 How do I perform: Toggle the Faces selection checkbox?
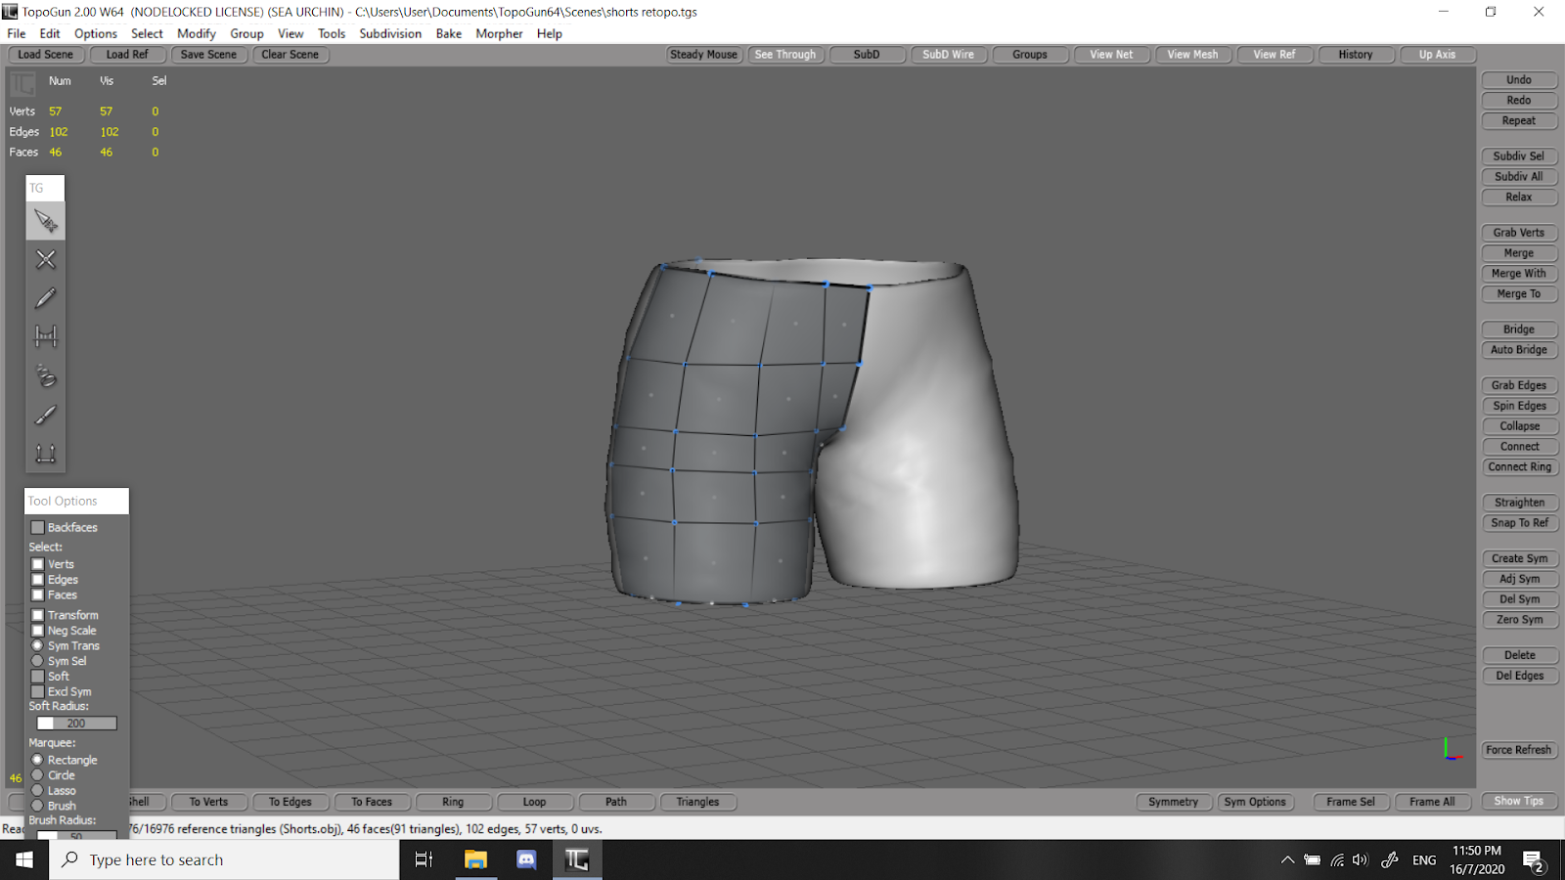38,594
